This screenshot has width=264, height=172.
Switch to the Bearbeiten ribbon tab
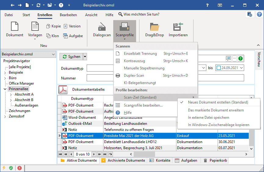(68, 15)
